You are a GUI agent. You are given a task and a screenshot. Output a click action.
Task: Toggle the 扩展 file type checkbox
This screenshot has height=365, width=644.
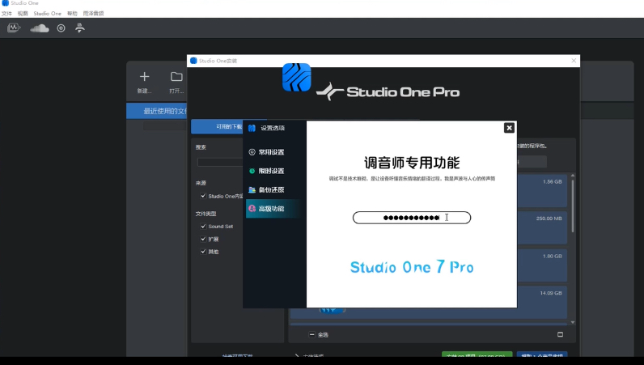coord(203,240)
